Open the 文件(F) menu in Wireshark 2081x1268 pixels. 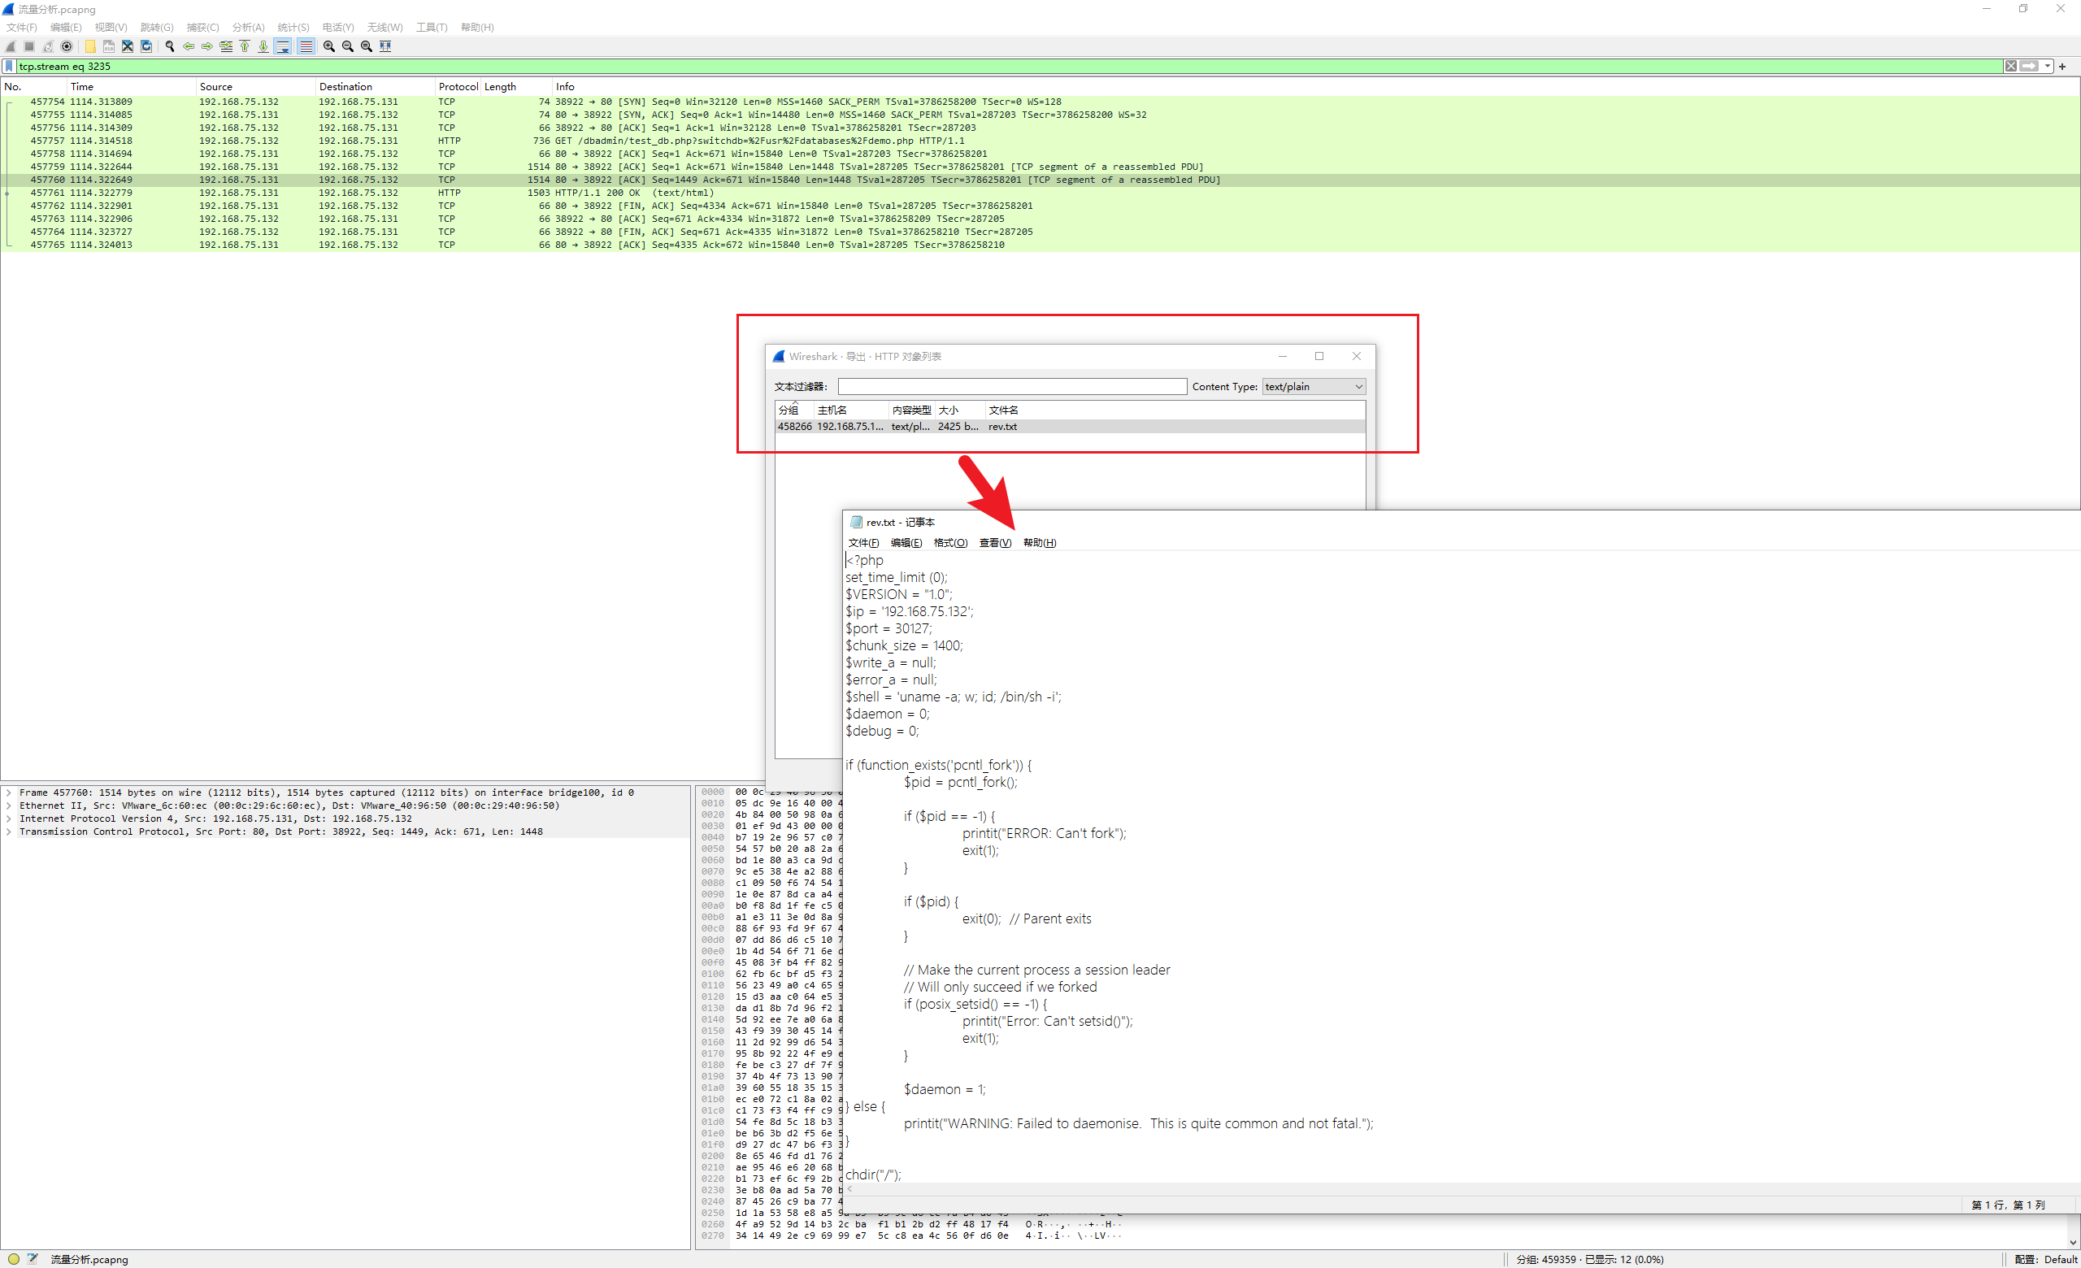(x=21, y=27)
